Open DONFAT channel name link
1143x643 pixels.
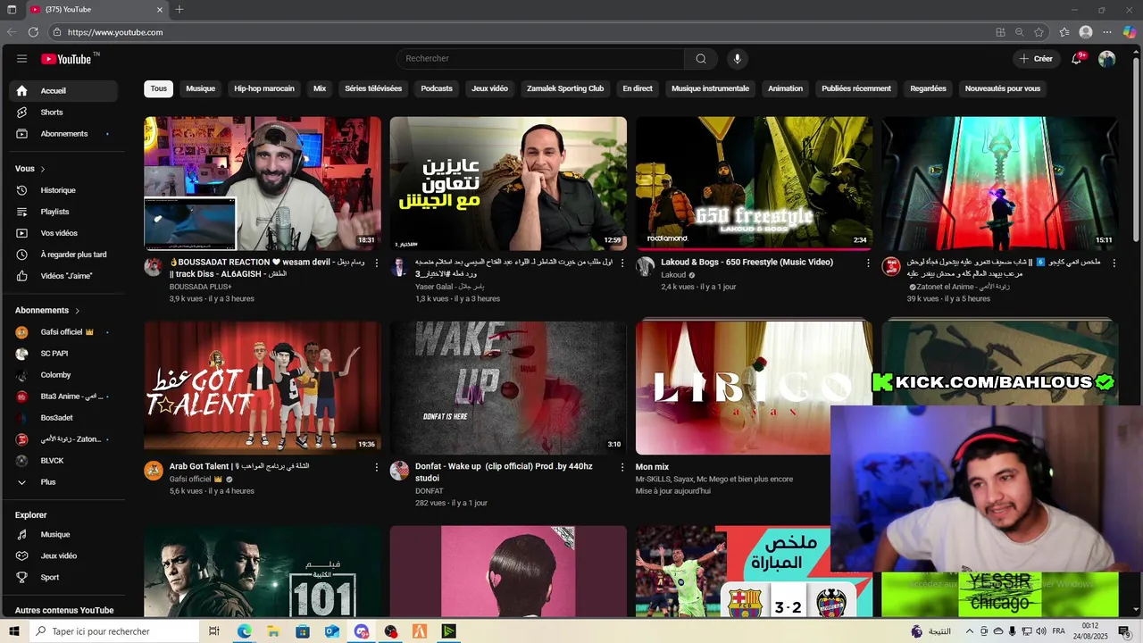tap(429, 491)
